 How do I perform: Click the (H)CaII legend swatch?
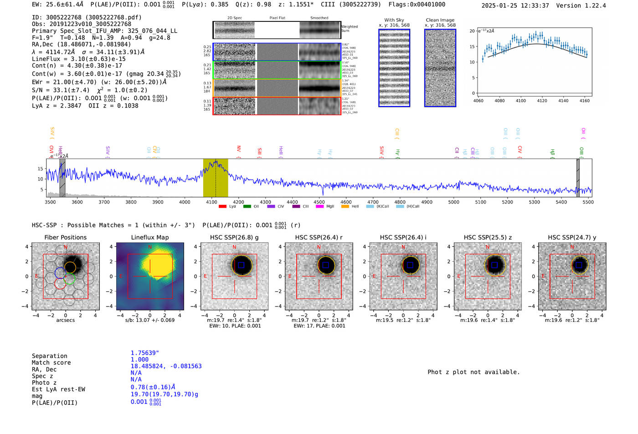400,206
